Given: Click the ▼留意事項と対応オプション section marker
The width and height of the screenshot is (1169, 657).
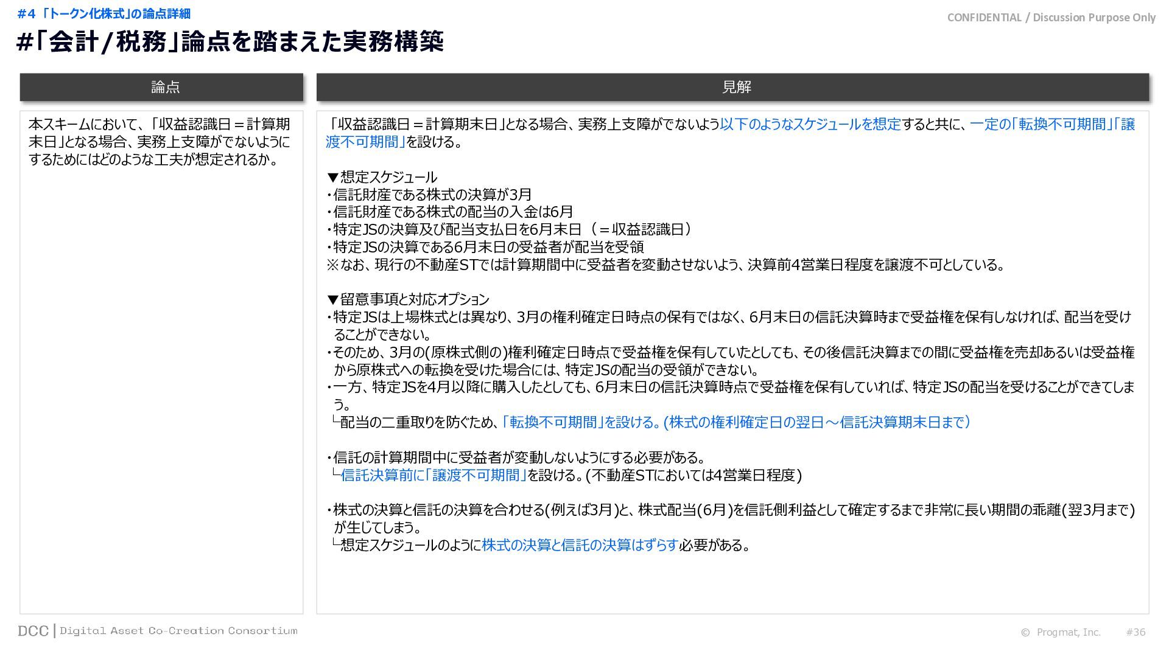Looking at the screenshot, I should pyautogui.click(x=408, y=299).
